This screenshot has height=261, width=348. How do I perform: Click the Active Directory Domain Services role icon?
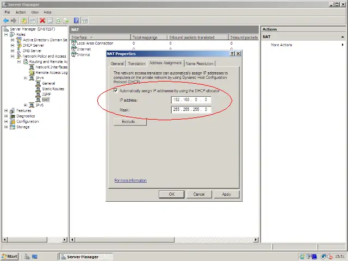(20, 40)
